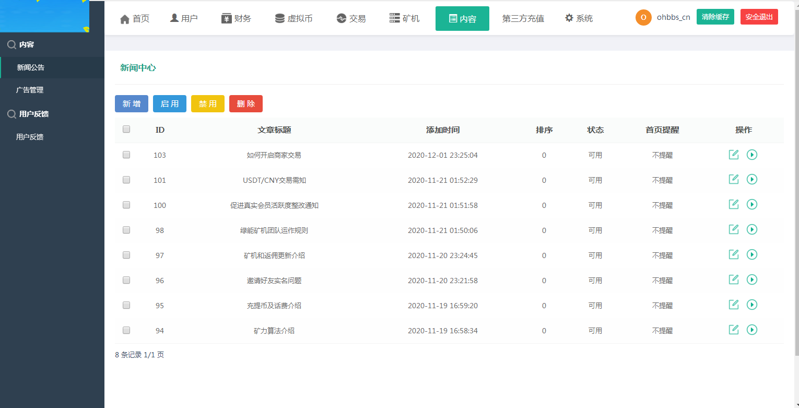Switch to the 第三方充值 tab

(x=523, y=18)
